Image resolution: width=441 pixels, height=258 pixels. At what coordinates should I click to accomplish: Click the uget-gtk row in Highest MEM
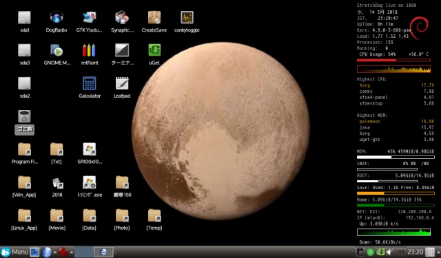[x=396, y=140]
